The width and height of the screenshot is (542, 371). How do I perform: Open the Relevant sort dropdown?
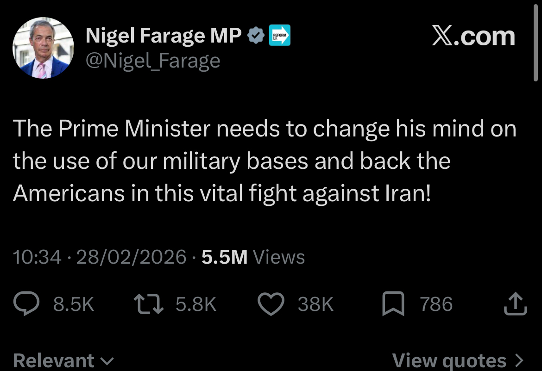click(63, 360)
